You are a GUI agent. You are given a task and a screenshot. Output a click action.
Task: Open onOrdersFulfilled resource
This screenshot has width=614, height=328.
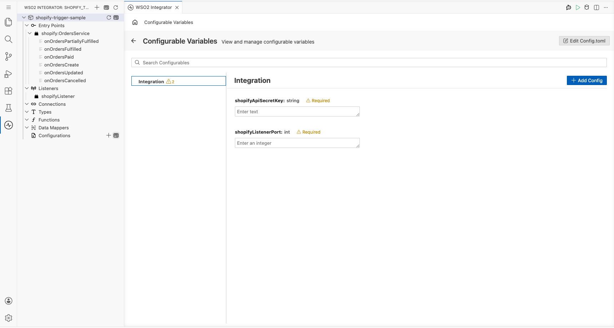coord(62,49)
